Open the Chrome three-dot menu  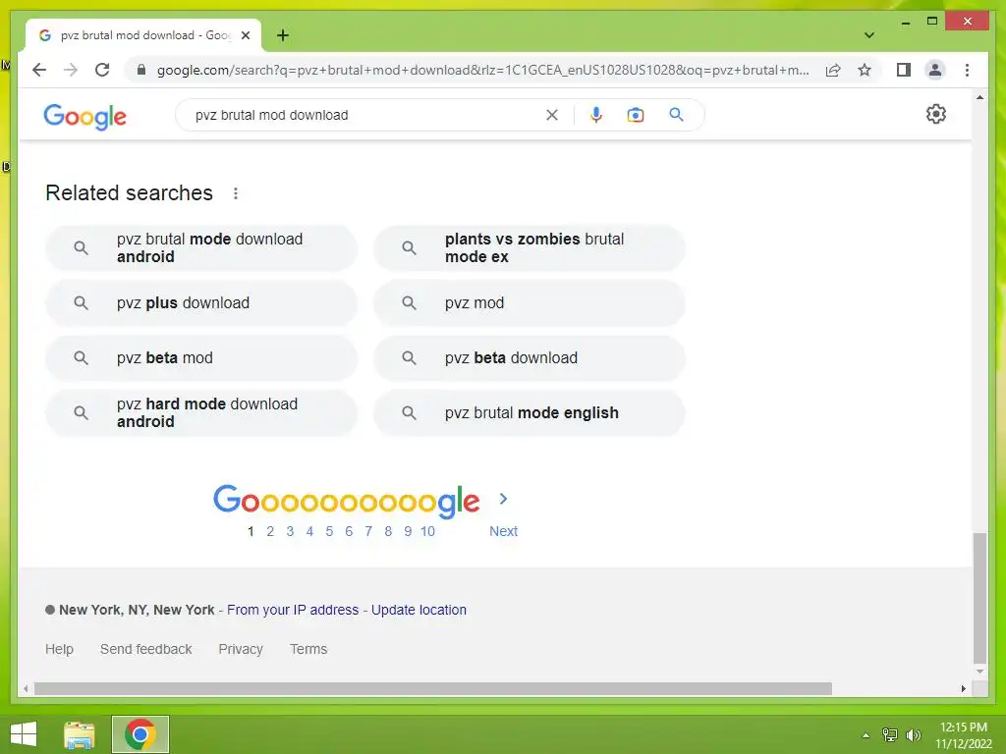[x=967, y=70]
